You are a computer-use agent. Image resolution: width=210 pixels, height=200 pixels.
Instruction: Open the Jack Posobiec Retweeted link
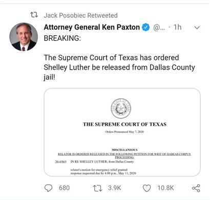tap(80, 15)
